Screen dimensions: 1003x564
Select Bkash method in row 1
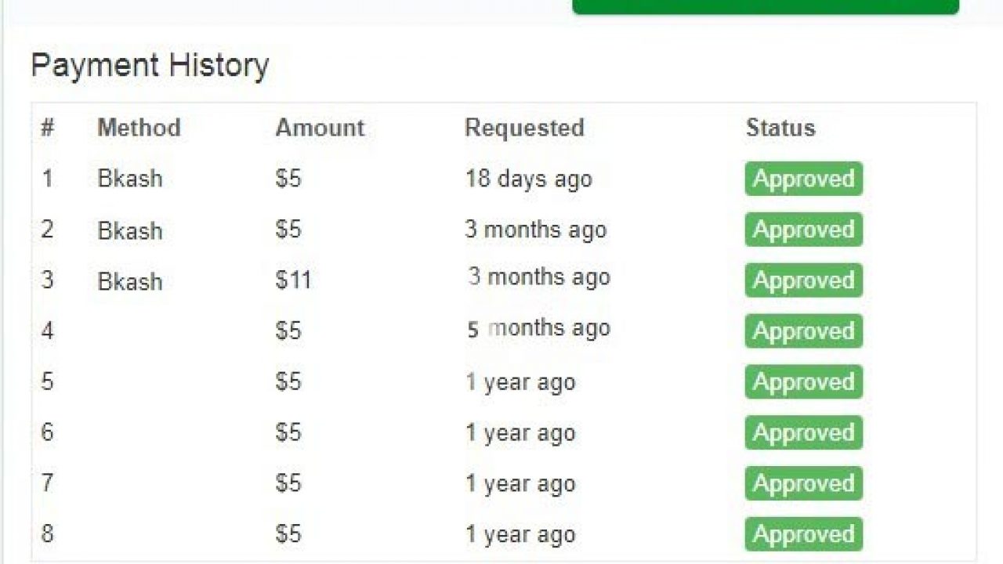click(x=130, y=179)
